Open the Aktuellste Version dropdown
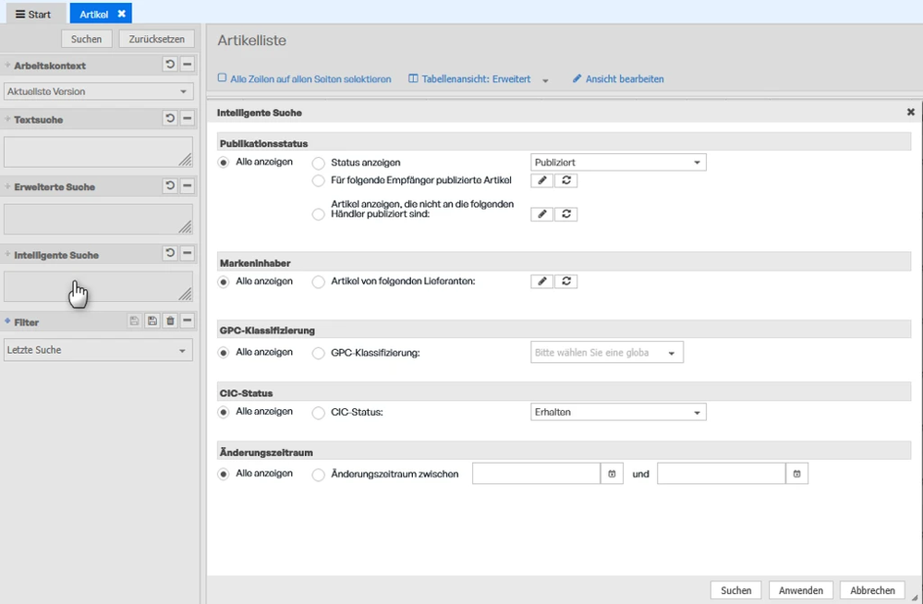 pyautogui.click(x=98, y=91)
